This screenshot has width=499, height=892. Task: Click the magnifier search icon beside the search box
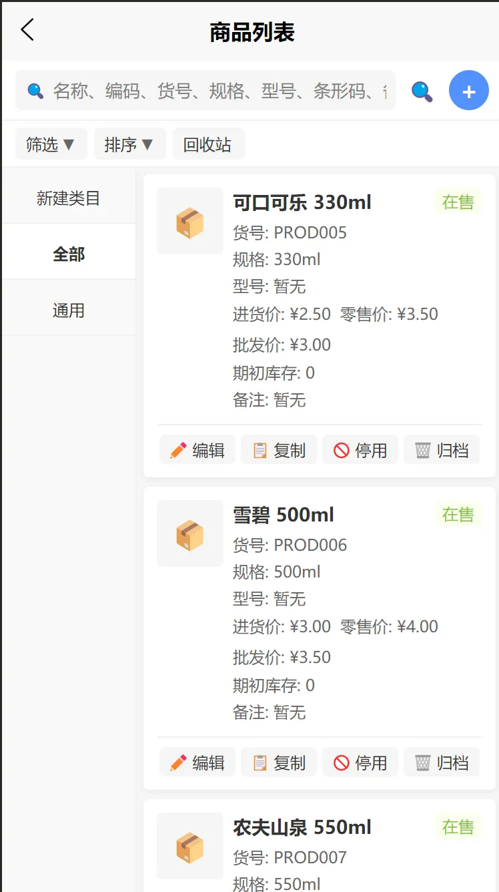pyautogui.click(x=422, y=91)
